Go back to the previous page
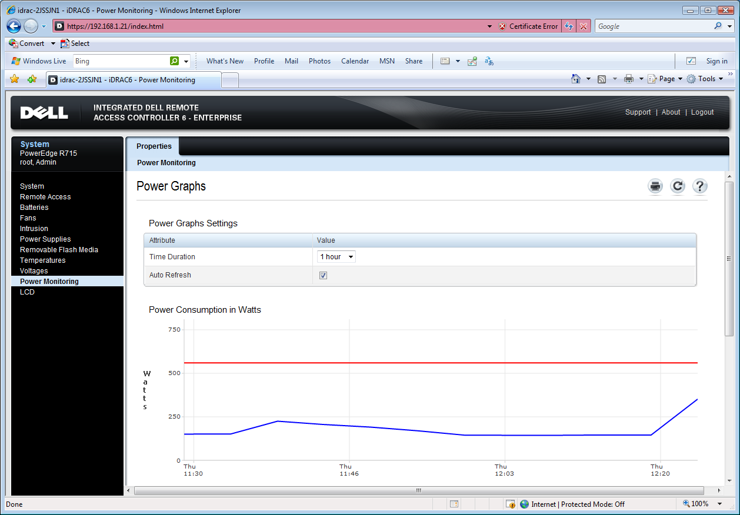 (15, 26)
